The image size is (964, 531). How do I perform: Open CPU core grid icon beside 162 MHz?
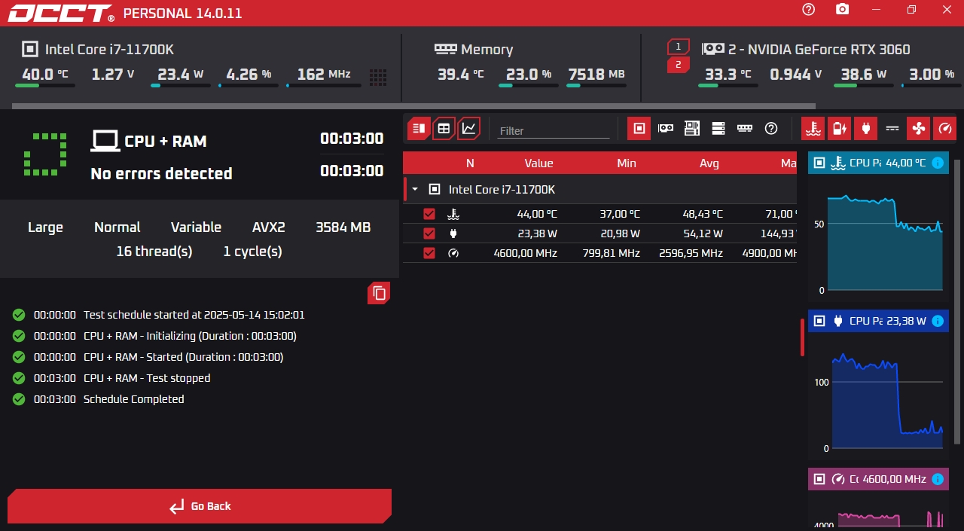pyautogui.click(x=378, y=76)
